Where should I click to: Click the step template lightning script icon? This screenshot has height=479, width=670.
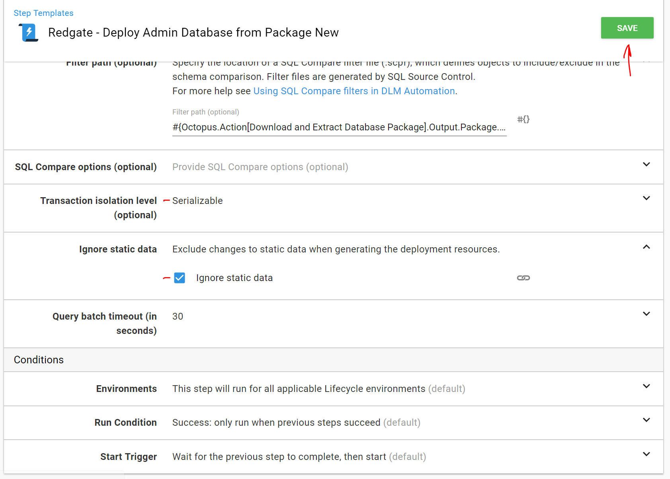(29, 33)
